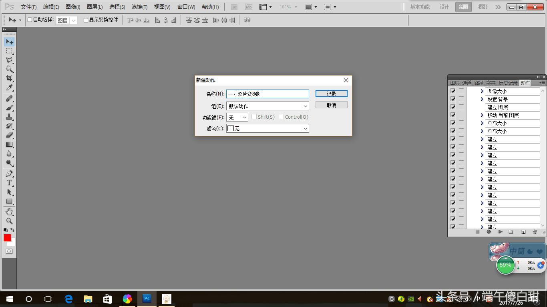Select the Eyedropper tool
The image size is (547, 307).
[x=9, y=88]
